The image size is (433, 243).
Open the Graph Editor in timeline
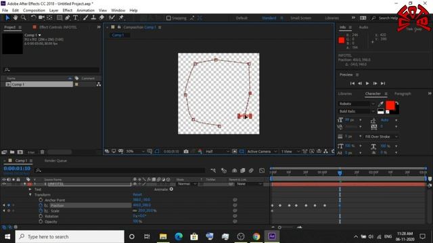pyautogui.click(x=262, y=171)
